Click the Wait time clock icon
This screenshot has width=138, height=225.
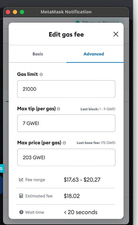point(21,212)
